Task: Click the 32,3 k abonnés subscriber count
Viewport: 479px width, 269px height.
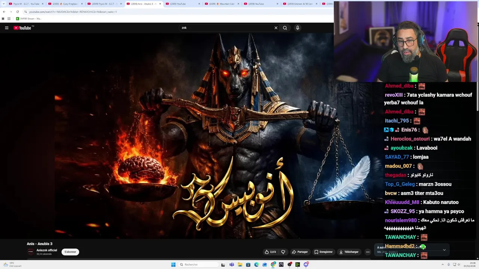Action: 44,254
